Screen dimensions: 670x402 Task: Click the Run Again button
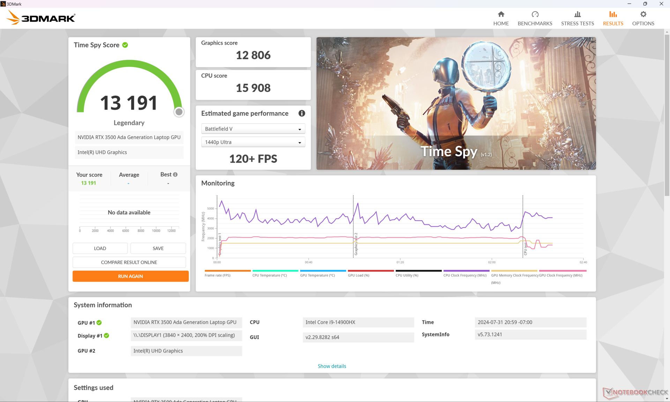point(131,276)
